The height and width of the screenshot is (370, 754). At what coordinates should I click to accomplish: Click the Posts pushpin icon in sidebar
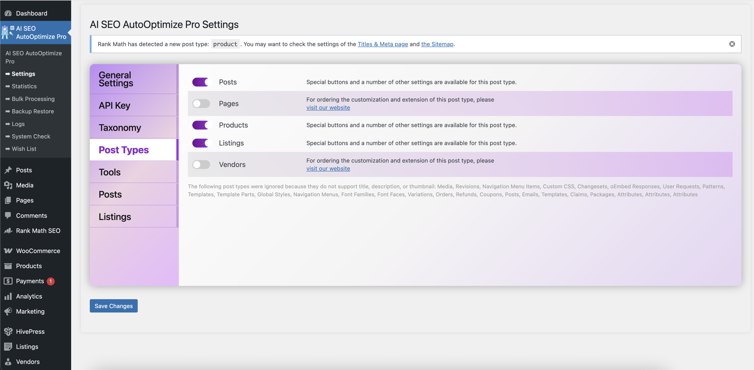click(x=8, y=170)
